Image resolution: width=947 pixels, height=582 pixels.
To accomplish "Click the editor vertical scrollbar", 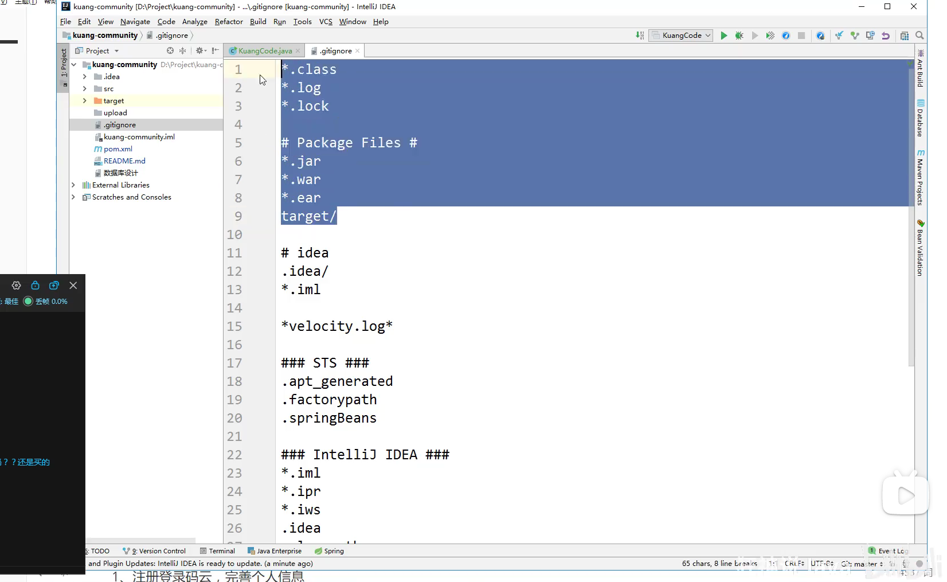I will (911, 213).
